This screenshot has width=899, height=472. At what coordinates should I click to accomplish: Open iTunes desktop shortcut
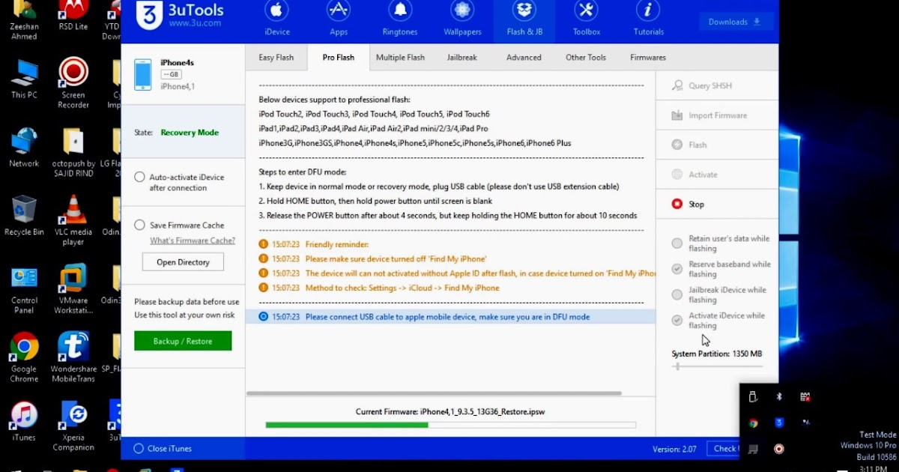(24, 422)
